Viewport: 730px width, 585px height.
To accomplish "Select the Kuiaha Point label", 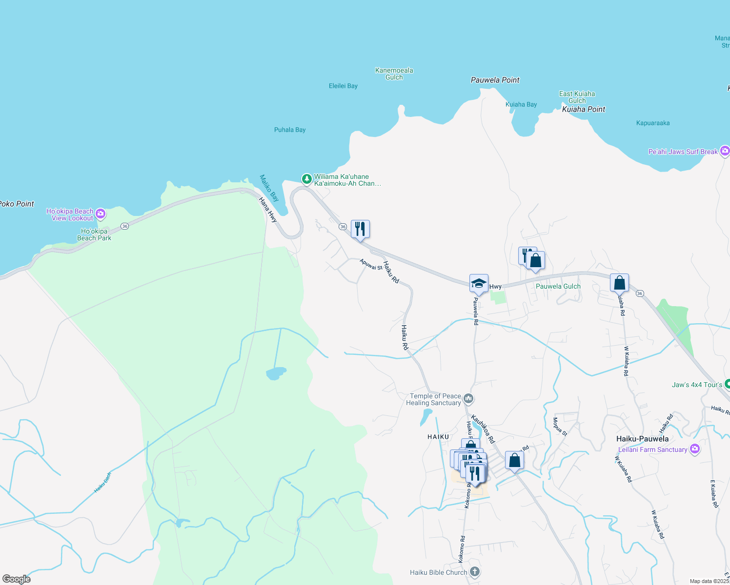I will (584, 109).
